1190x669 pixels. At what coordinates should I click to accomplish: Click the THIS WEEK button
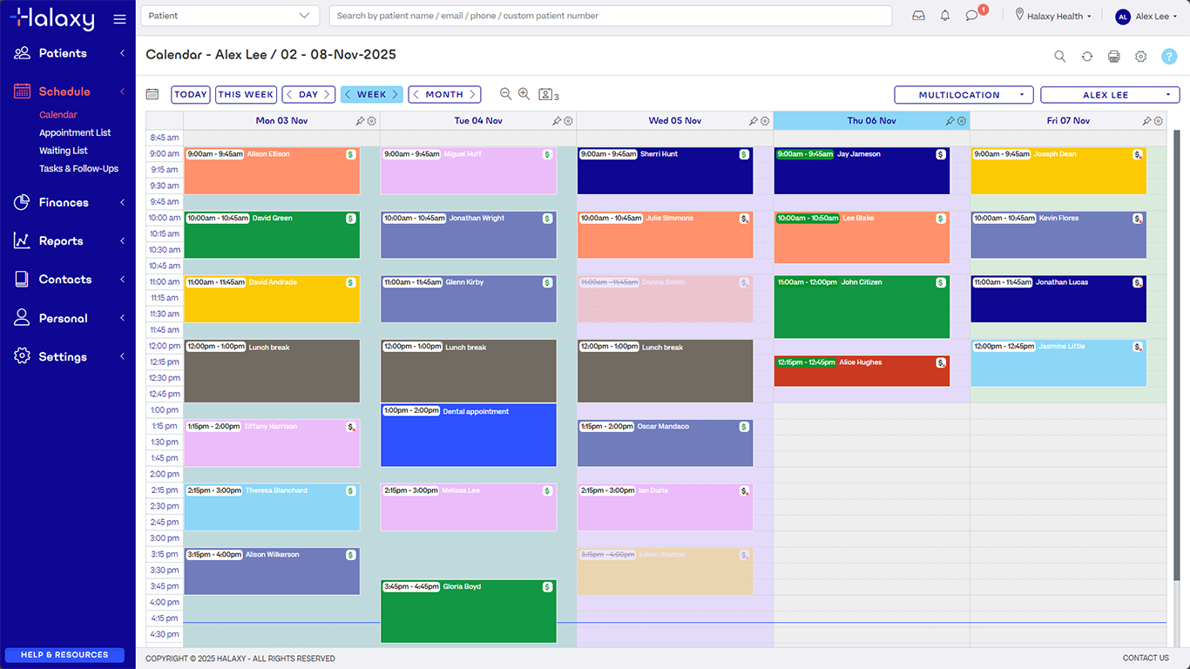[x=247, y=95]
